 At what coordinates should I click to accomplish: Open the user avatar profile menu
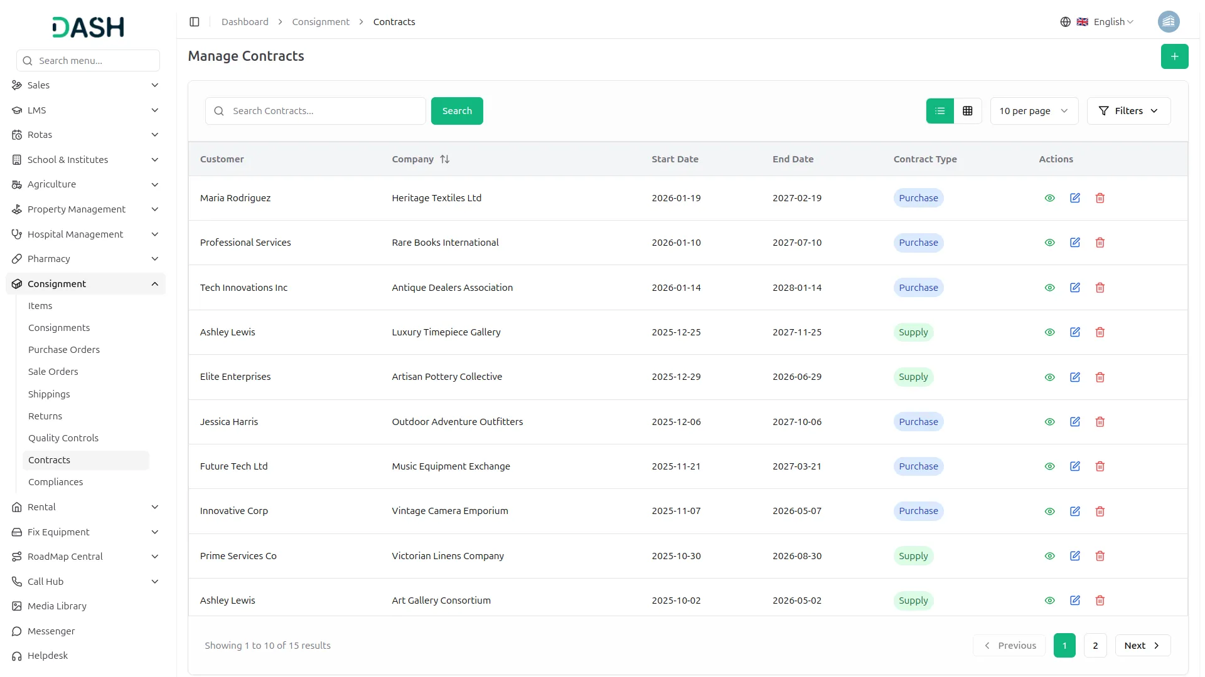point(1168,22)
